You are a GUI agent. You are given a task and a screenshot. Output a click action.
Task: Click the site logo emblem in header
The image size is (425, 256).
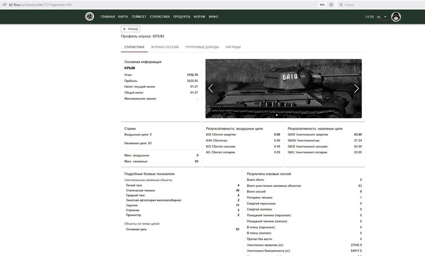tap(90, 17)
